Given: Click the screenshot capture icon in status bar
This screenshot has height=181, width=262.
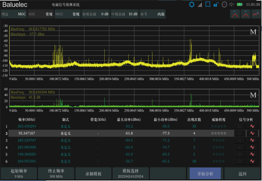Looking at the screenshot, I should coord(208,4).
